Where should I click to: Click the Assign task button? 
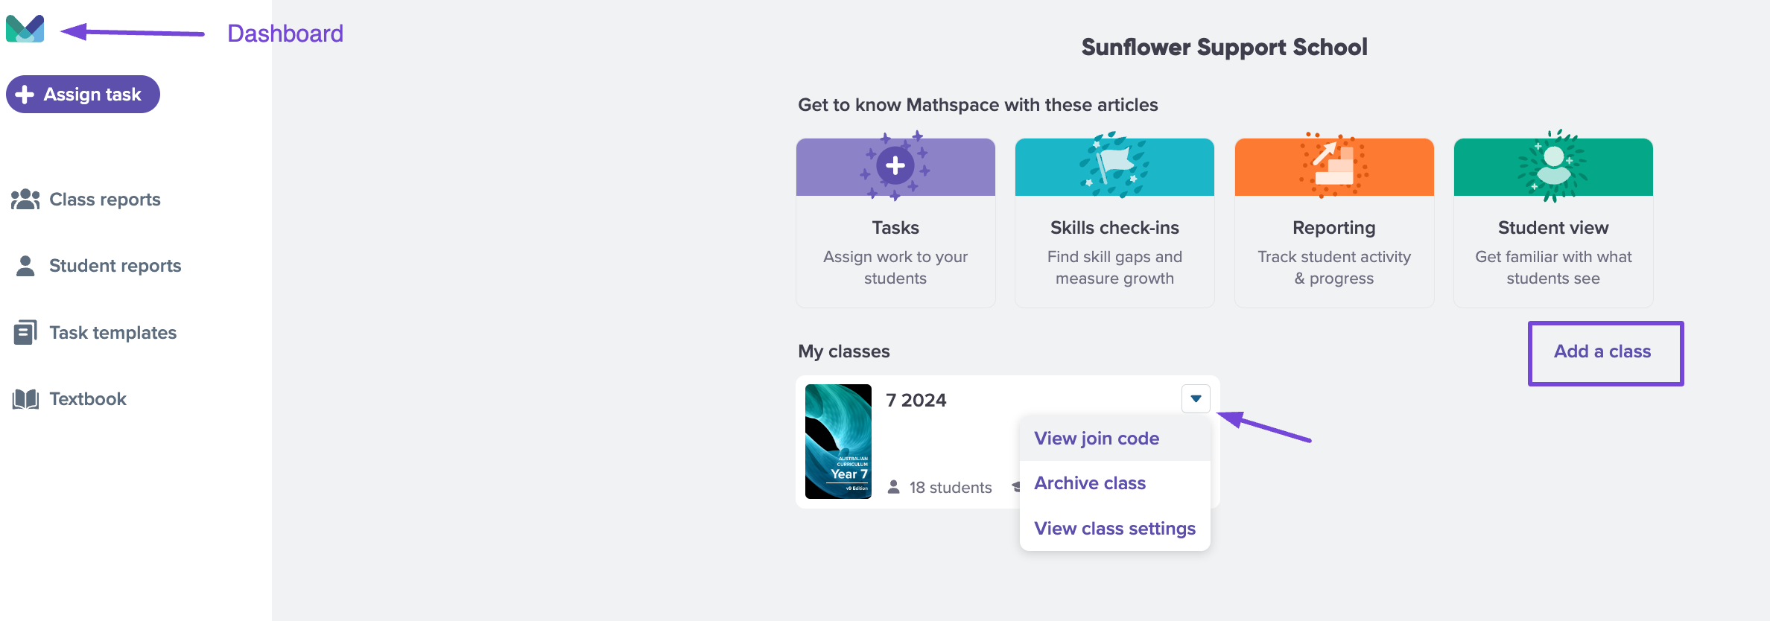pos(83,95)
